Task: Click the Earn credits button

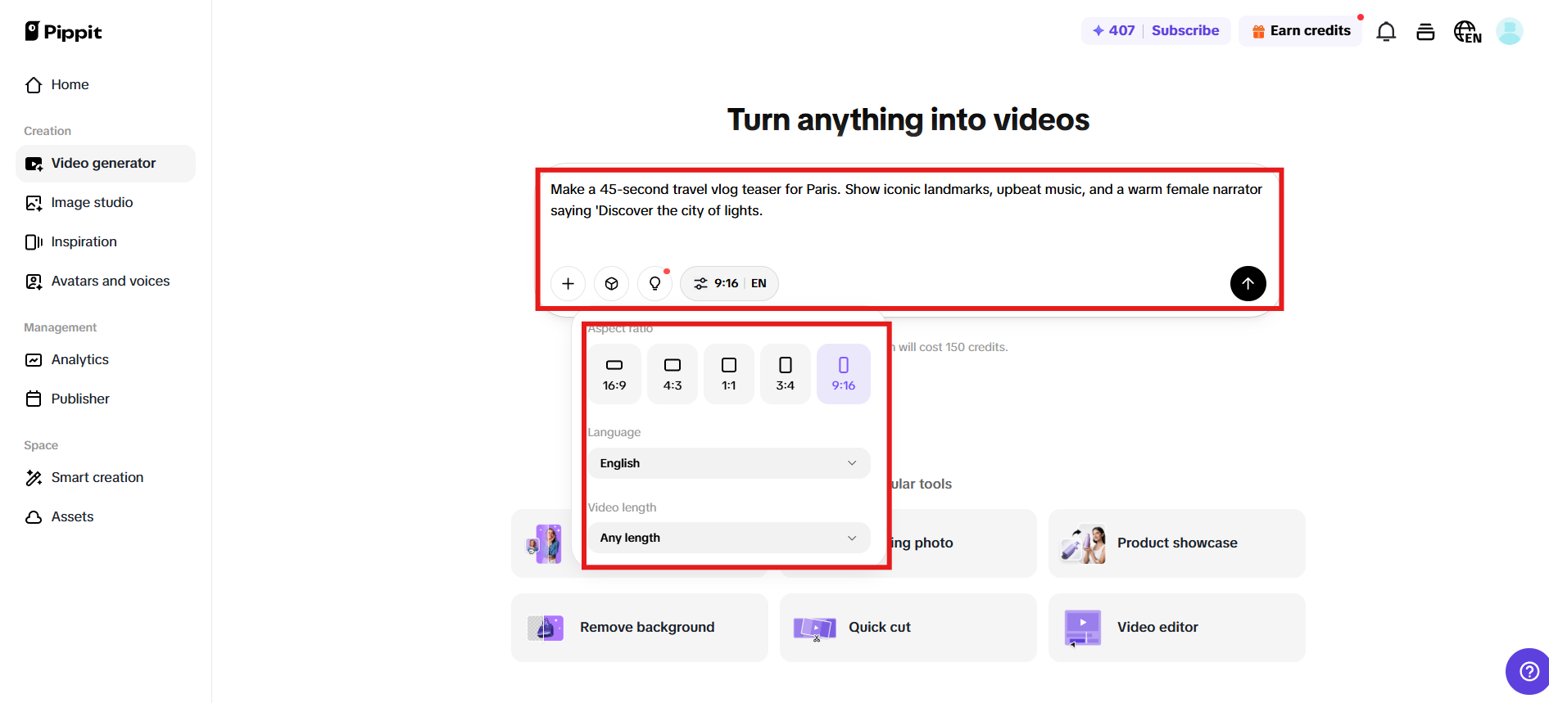Action: pyautogui.click(x=1300, y=31)
